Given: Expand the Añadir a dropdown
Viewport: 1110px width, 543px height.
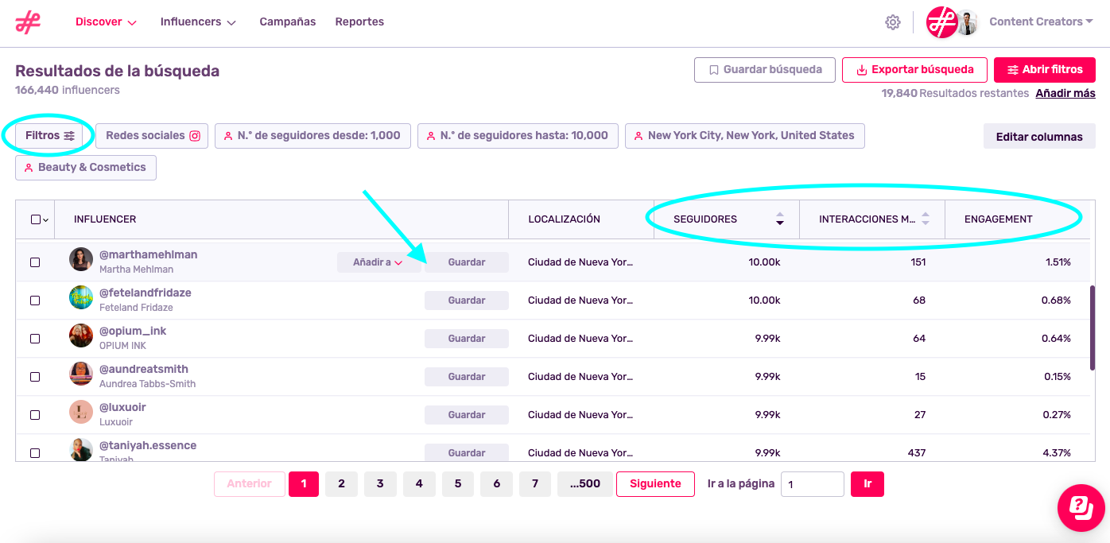Looking at the screenshot, I should [378, 262].
